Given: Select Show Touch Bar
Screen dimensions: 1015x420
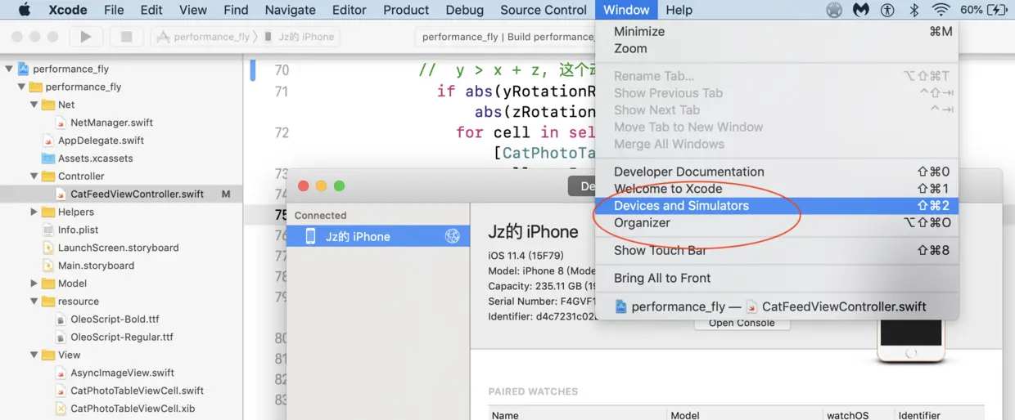Looking at the screenshot, I should pos(777,251).
